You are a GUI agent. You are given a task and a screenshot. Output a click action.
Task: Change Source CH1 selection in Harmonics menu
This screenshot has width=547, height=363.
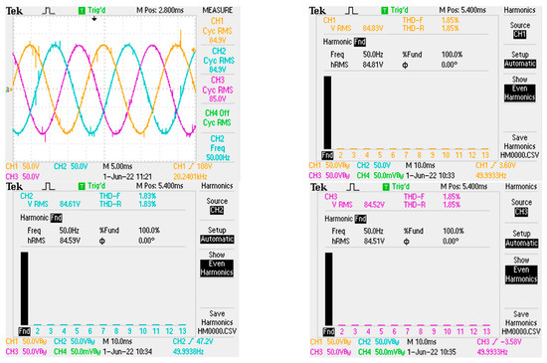click(519, 30)
